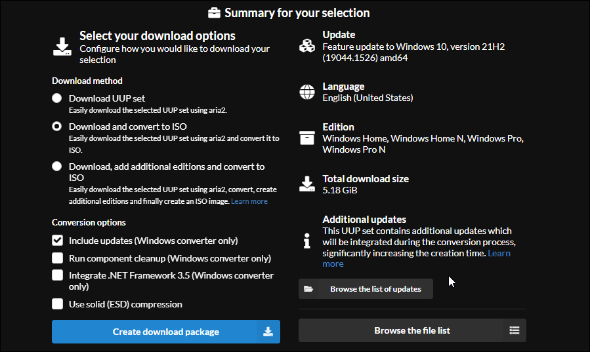The height and width of the screenshot is (352, 590).
Task: Choose Download, add additional editions and convert
Action: point(57,166)
